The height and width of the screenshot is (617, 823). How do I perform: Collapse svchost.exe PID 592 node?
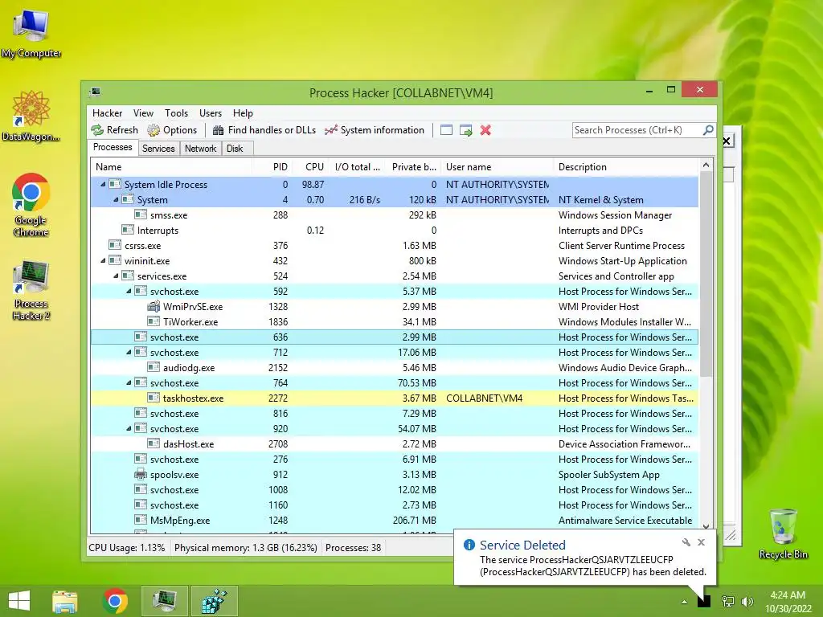(129, 291)
